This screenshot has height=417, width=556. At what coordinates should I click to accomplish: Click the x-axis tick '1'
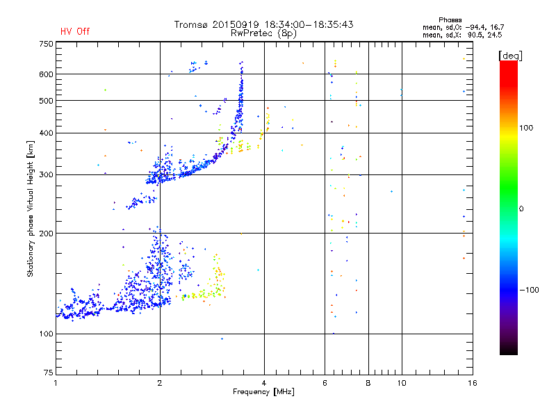(x=56, y=383)
